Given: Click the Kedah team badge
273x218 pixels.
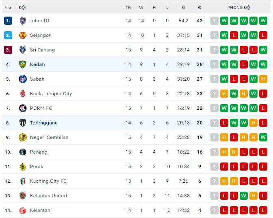Looking at the screenshot, I should (22, 64).
